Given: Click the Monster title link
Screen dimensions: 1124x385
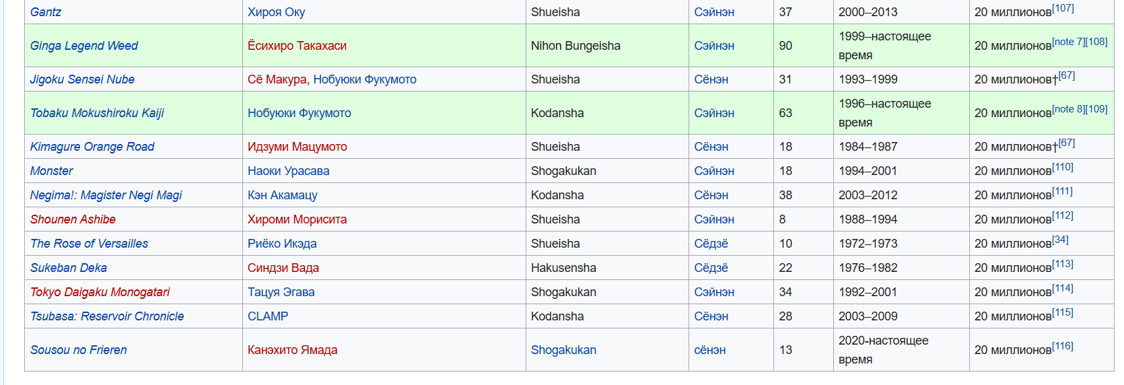Looking at the screenshot, I should click(52, 171).
